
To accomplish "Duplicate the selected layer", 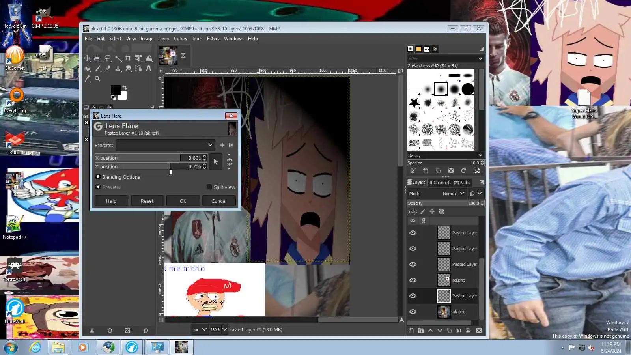I will (449, 331).
